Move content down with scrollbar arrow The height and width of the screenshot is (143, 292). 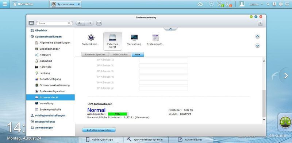pyautogui.click(x=264, y=119)
